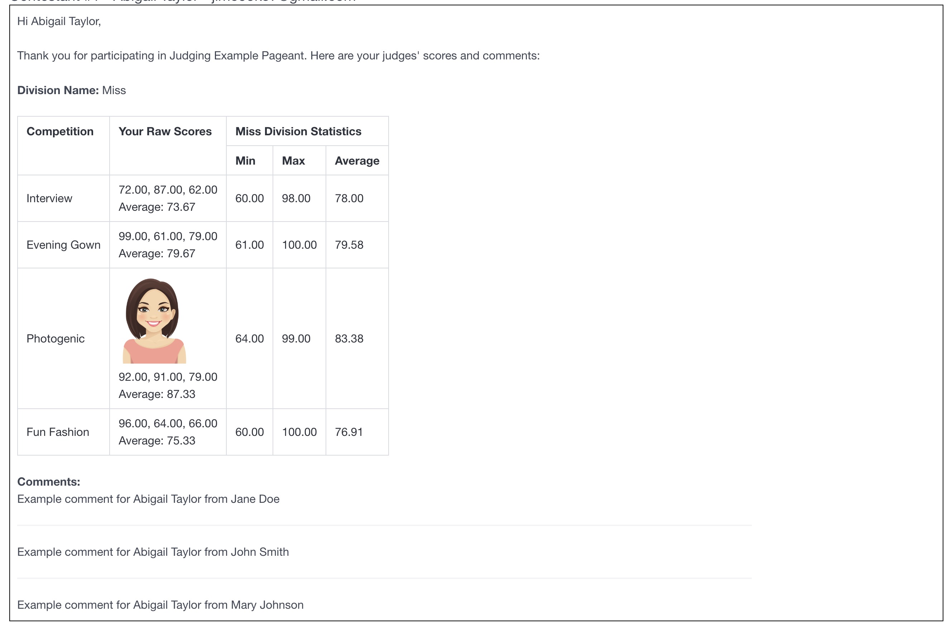Click the Your Raw Scores header

(x=165, y=131)
